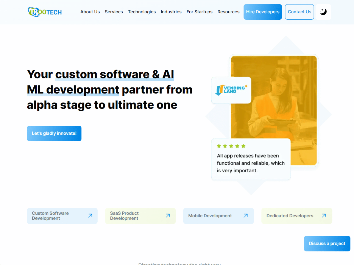Click the TRooTech logo
This screenshot has height=265, width=354.
[x=45, y=12]
